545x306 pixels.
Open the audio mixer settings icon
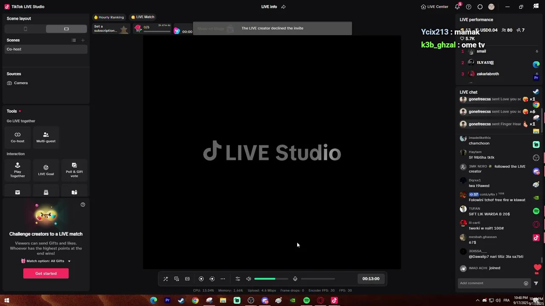pyautogui.click(x=238, y=279)
